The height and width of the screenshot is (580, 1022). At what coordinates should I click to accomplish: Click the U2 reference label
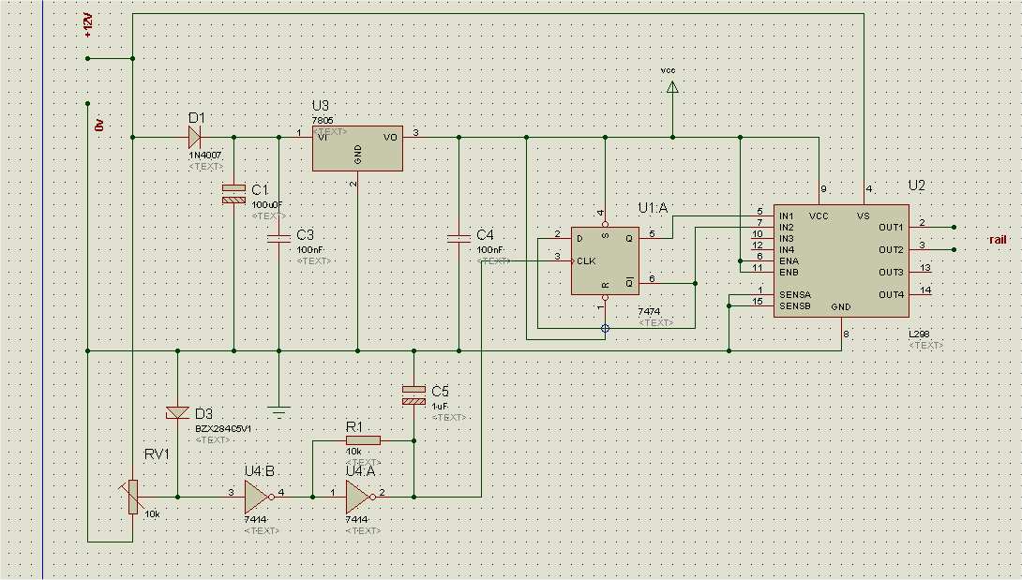[x=916, y=186]
